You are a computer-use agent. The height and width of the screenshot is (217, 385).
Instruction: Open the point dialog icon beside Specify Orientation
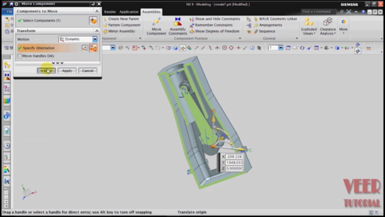pos(85,48)
